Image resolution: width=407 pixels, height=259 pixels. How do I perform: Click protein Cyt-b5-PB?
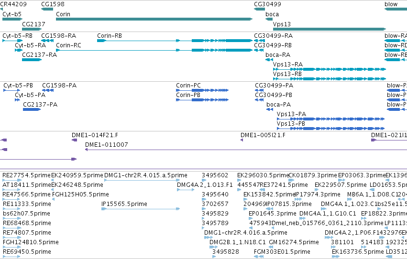click(x=11, y=90)
